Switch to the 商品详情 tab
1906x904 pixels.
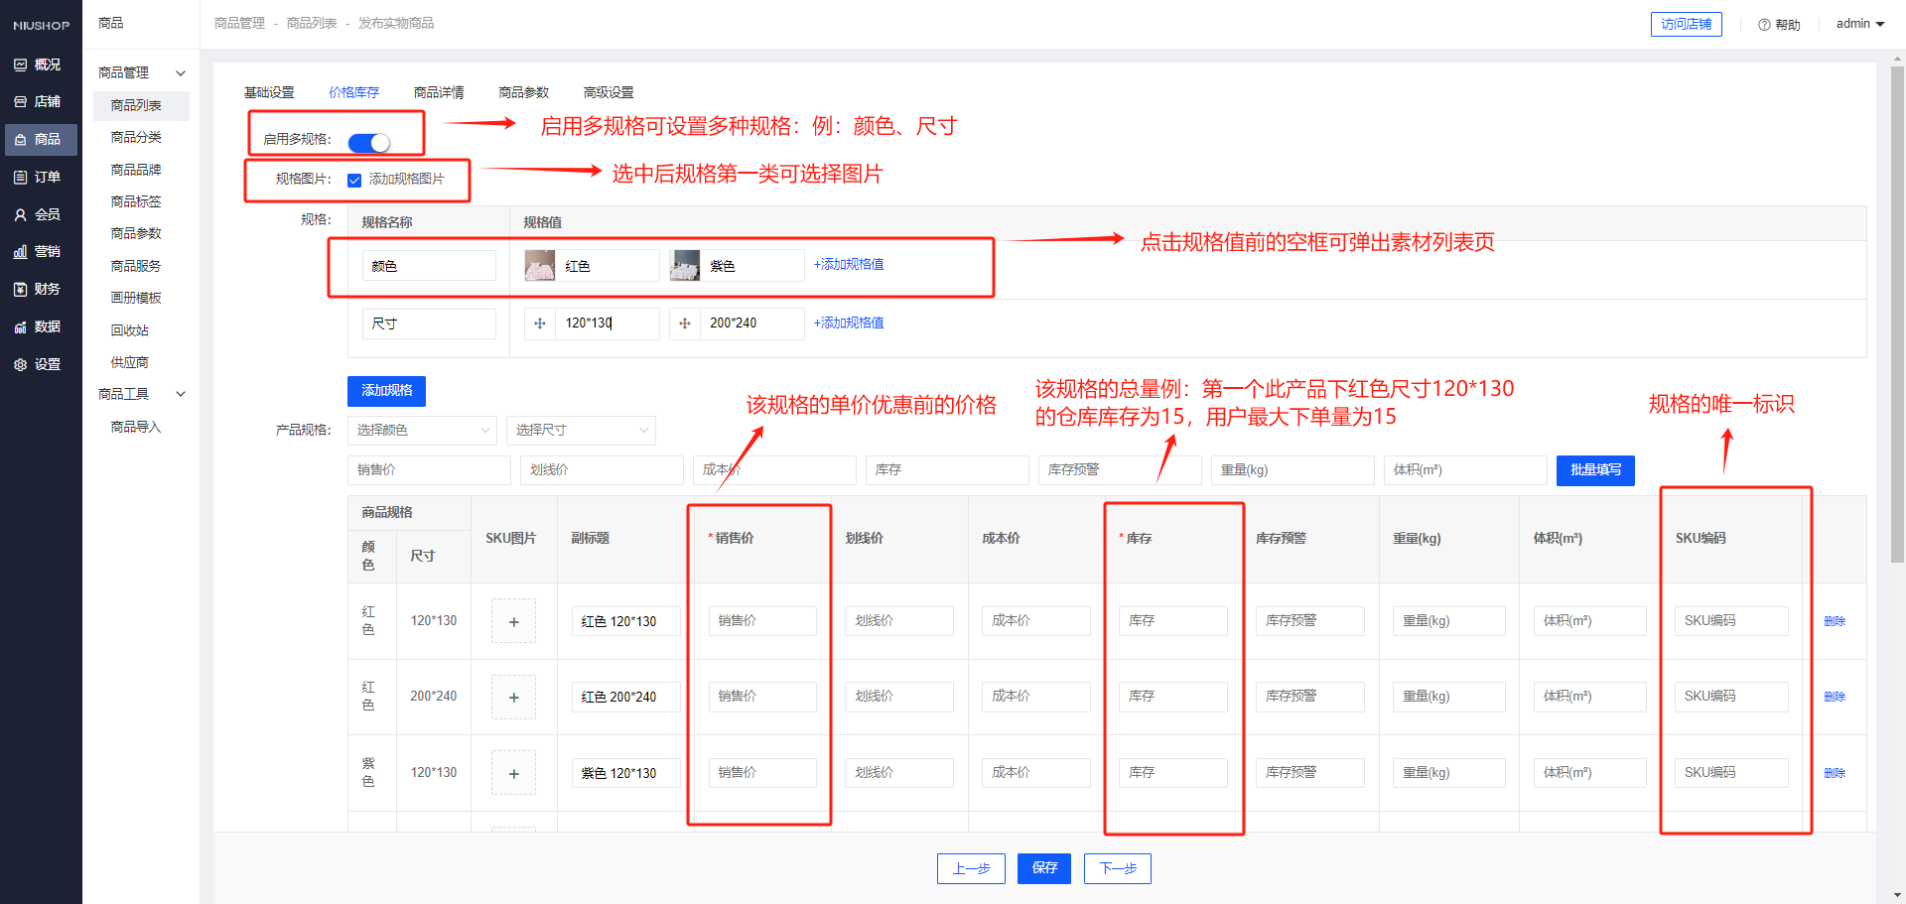click(439, 92)
